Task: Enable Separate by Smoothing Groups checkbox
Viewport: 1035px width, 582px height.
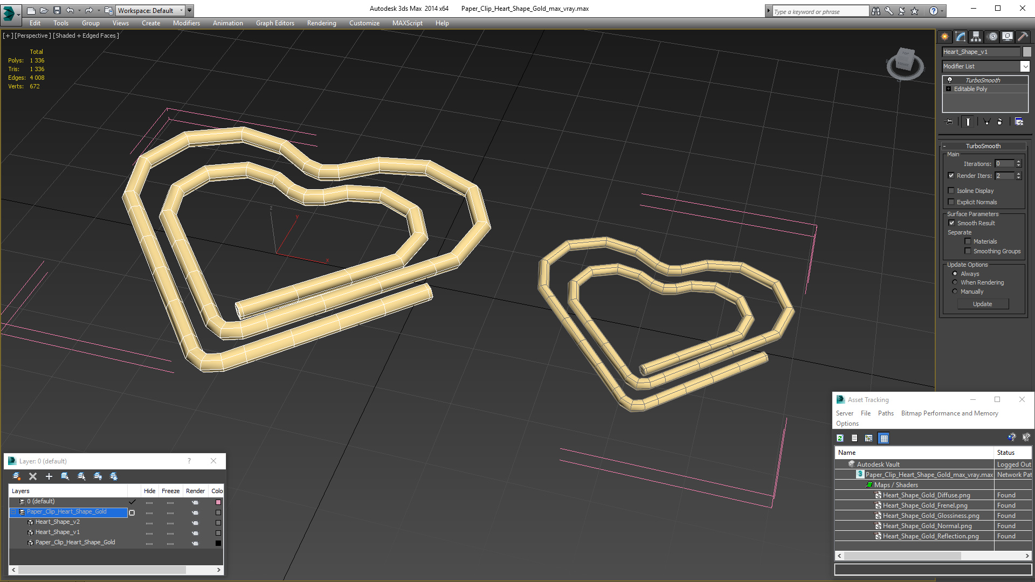Action: coord(968,251)
